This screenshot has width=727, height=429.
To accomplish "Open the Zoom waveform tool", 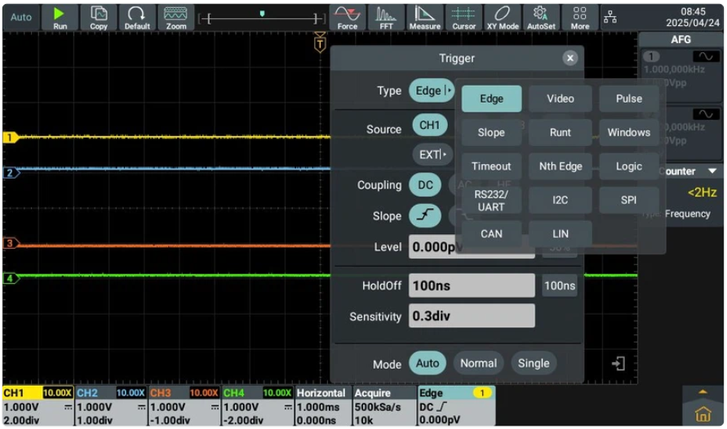I will pyautogui.click(x=176, y=17).
